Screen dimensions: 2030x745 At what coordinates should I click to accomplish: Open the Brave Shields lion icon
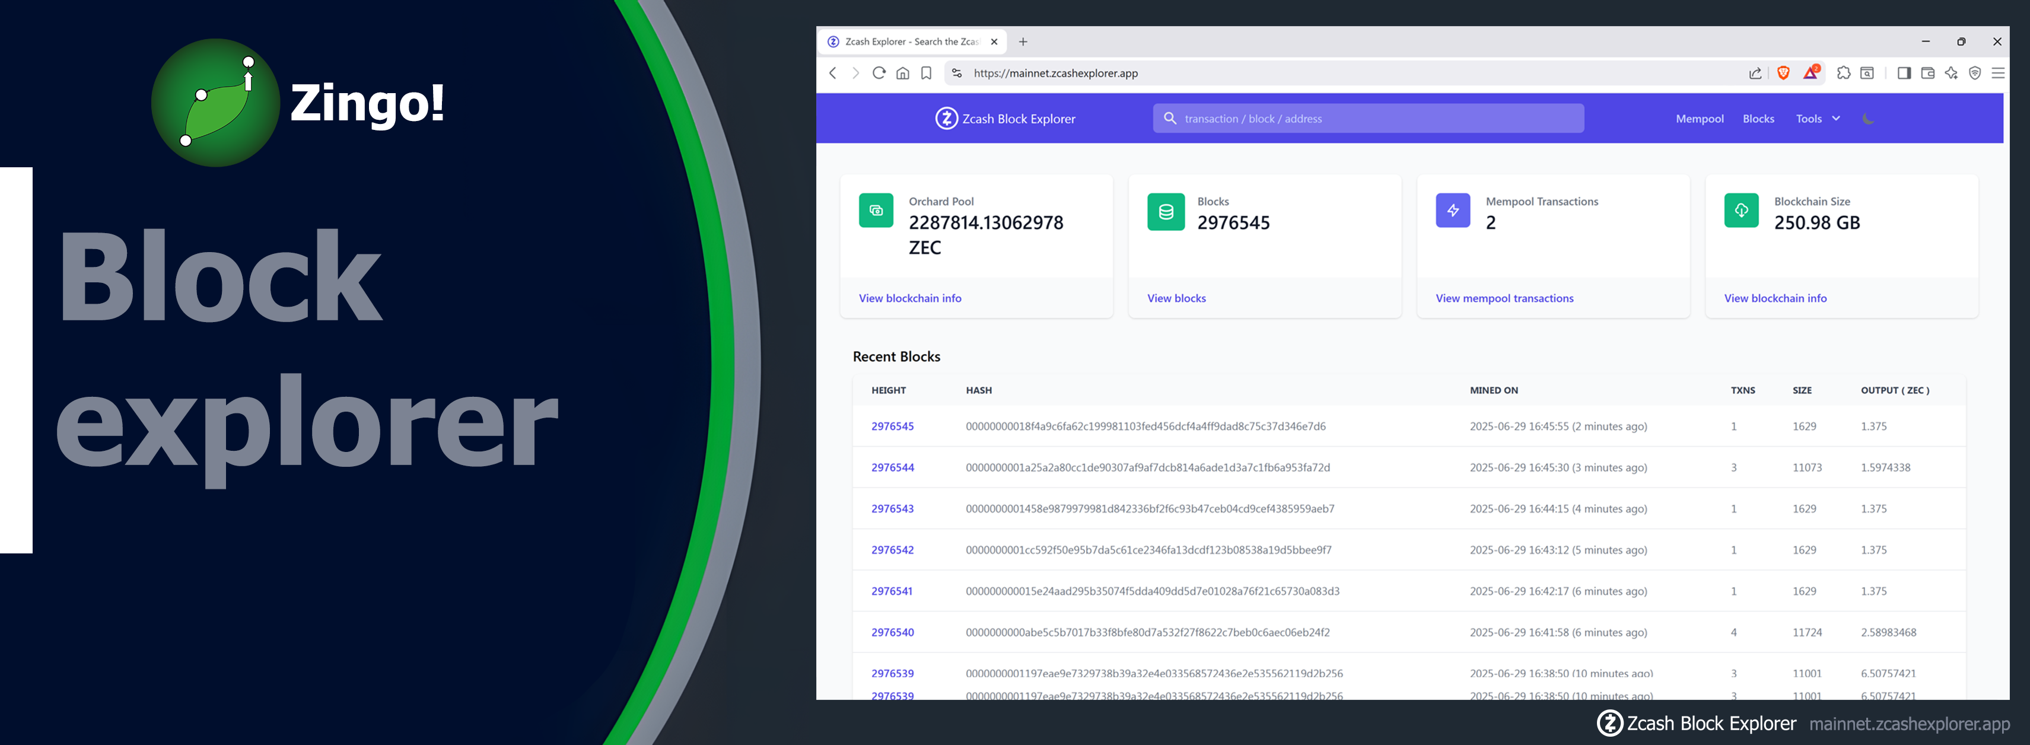(x=1783, y=74)
